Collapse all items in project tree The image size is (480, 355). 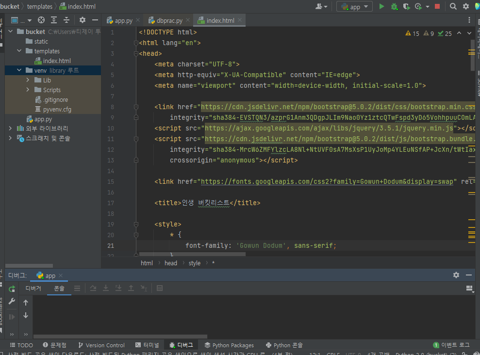(66, 20)
